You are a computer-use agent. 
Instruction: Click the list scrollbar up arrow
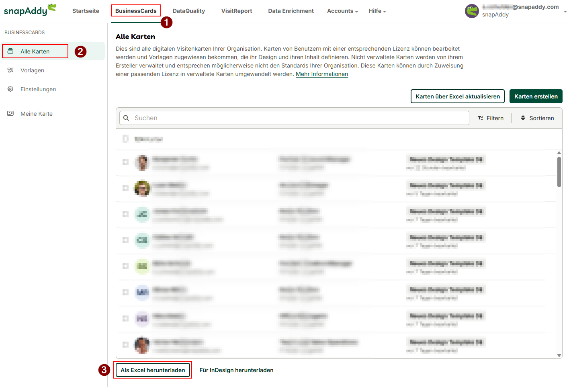coord(559,153)
